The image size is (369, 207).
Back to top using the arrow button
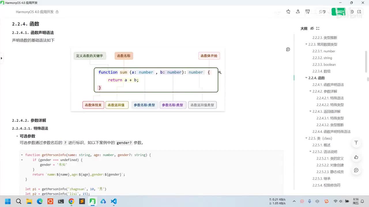(356, 143)
